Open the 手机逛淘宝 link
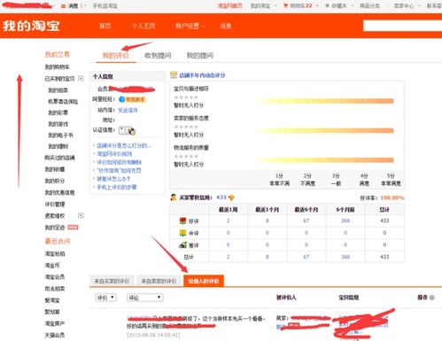This screenshot has height=341, width=442. pyautogui.click(x=105, y=6)
